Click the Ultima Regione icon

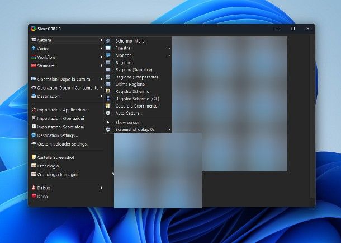(x=108, y=84)
